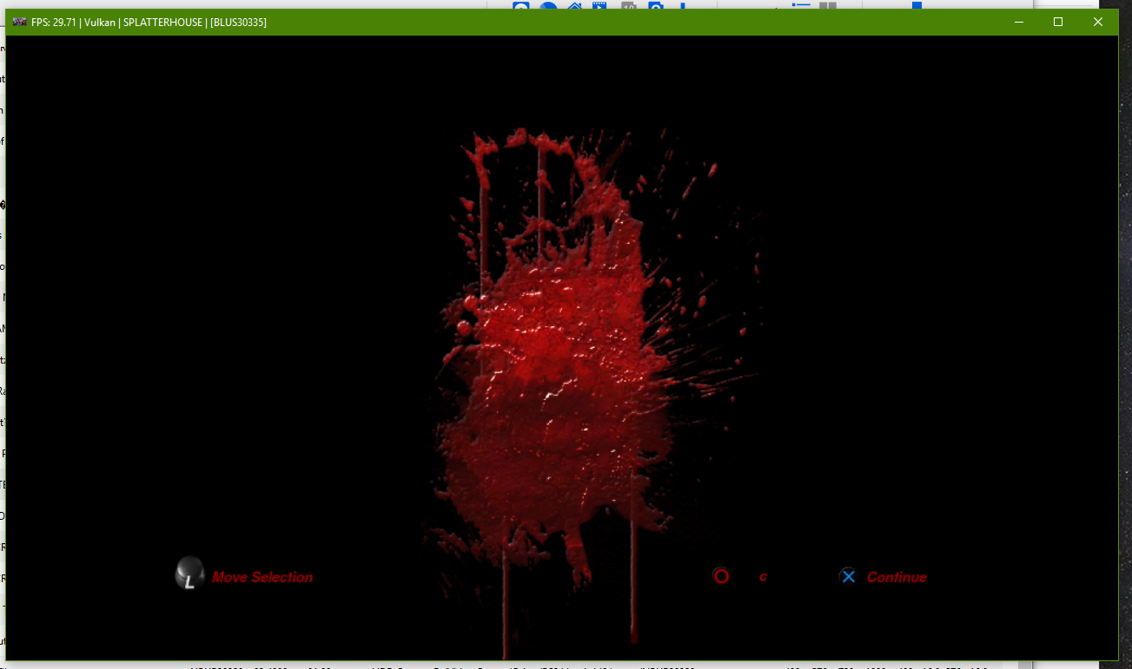Click the game thumbnail icon in title bar
The height and width of the screenshot is (669, 1132).
point(19,22)
